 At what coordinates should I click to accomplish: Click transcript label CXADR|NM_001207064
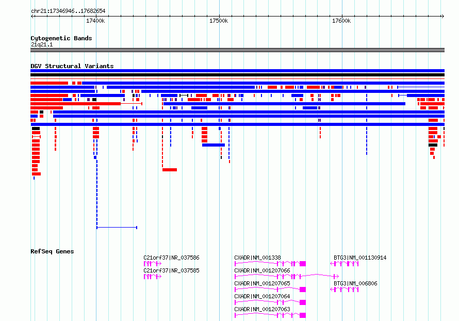(263, 296)
